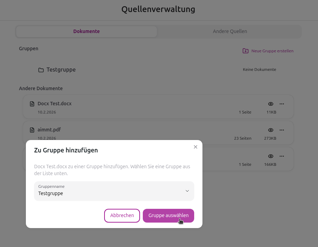Click the Docx Test.docx file icon
Image resolution: width=318 pixels, height=247 pixels.
32,104
